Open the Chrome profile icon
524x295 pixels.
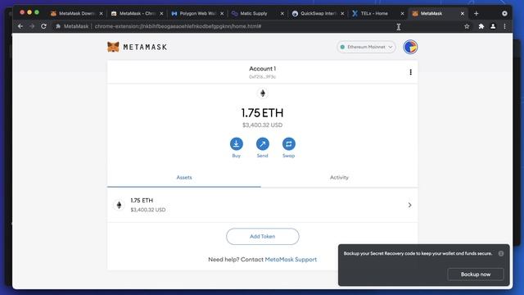pyautogui.click(x=493, y=26)
